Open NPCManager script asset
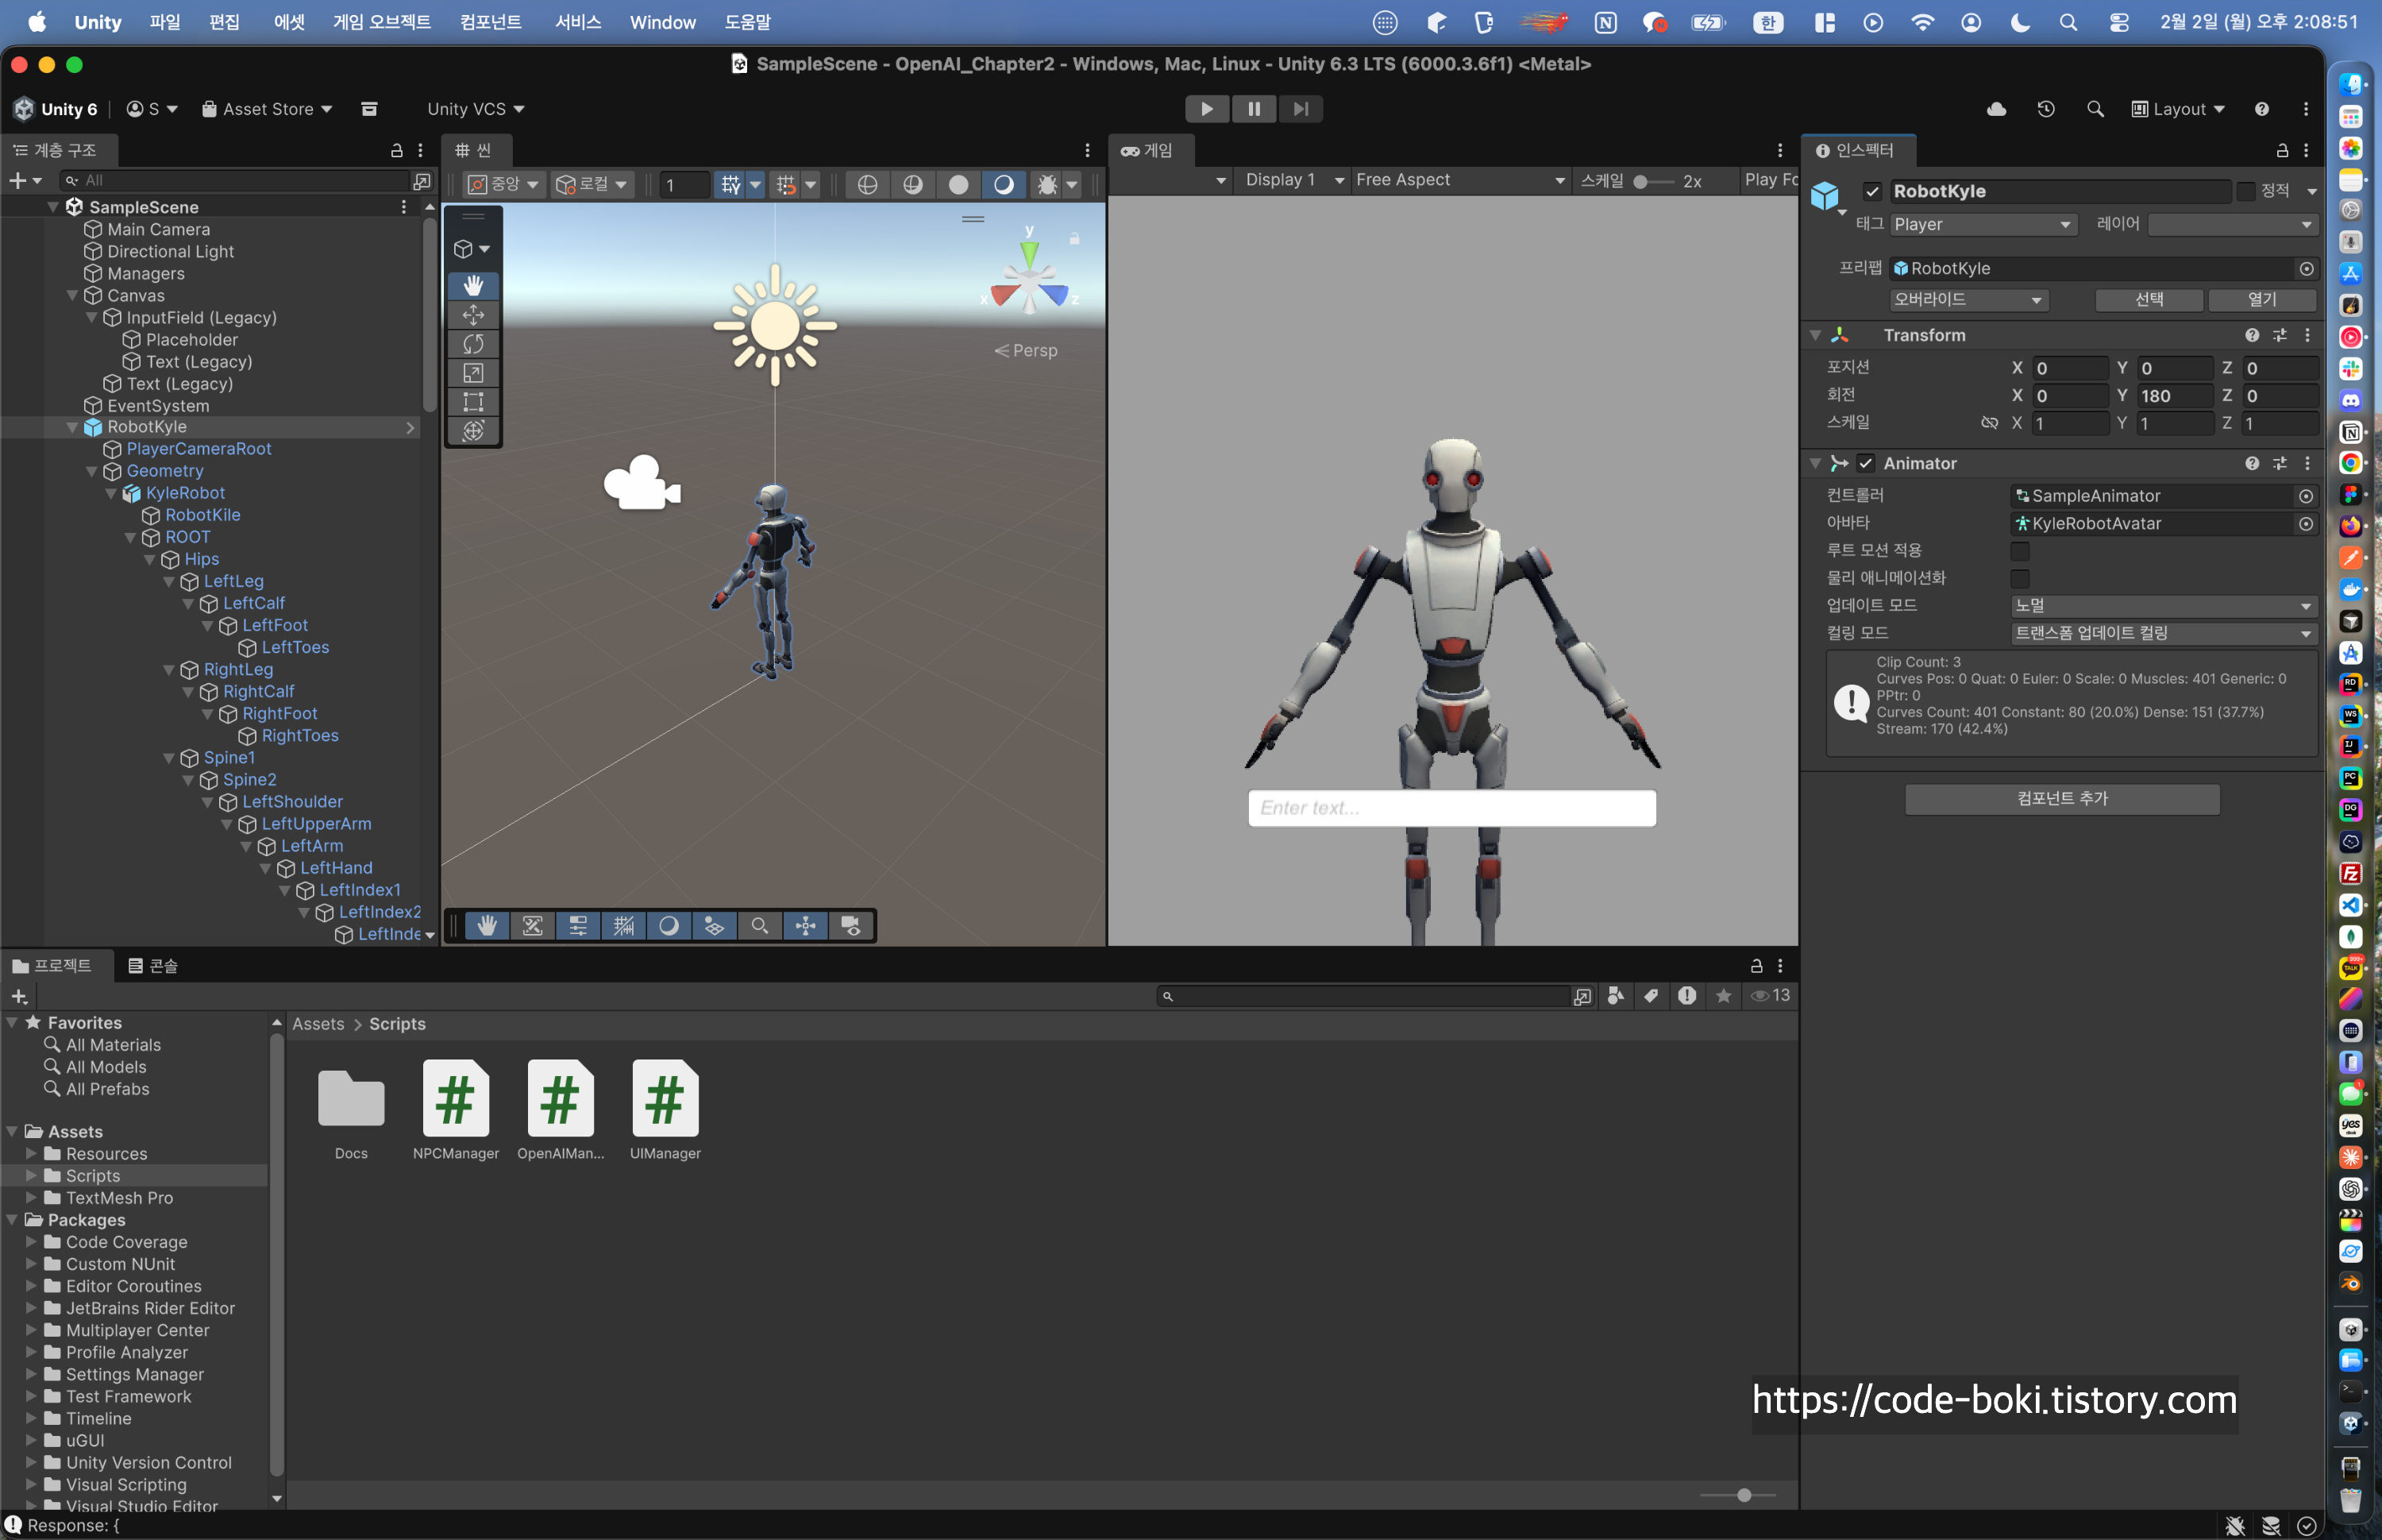 [x=456, y=1110]
